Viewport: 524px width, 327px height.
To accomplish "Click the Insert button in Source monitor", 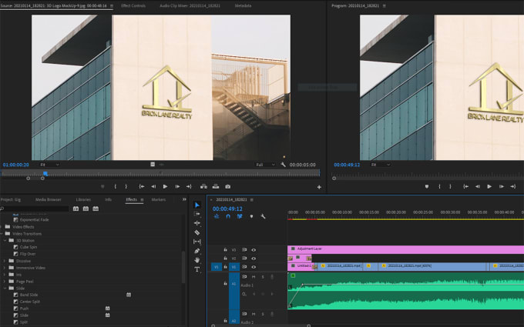I will (203, 186).
